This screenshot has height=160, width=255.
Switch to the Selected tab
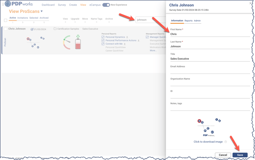coord(34,18)
